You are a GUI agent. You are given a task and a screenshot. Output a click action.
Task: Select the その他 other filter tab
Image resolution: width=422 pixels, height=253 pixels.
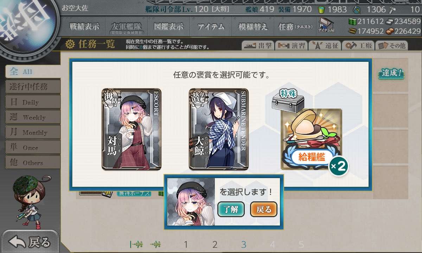coord(391,46)
